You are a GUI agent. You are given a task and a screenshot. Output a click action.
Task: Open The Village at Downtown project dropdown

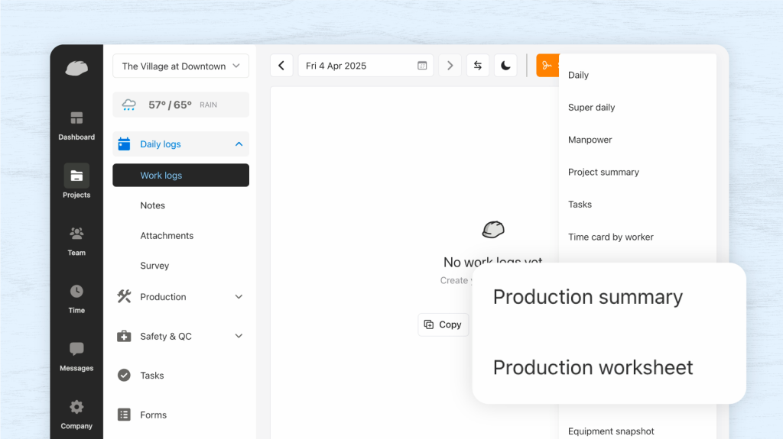tap(180, 66)
